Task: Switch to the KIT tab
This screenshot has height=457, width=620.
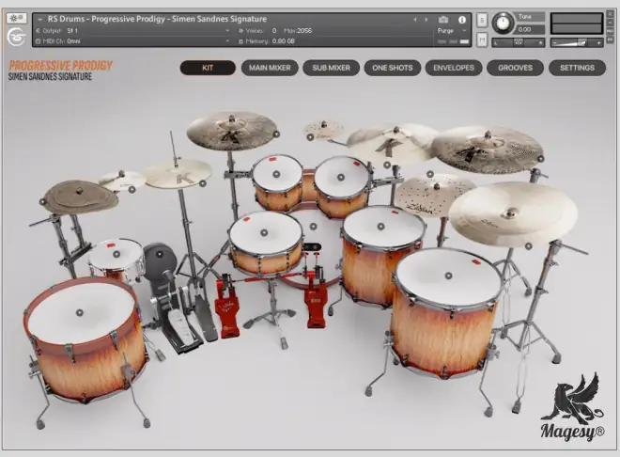Action: (x=208, y=68)
